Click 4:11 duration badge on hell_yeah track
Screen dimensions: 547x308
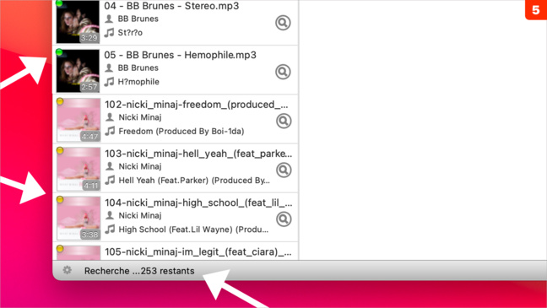click(90, 186)
